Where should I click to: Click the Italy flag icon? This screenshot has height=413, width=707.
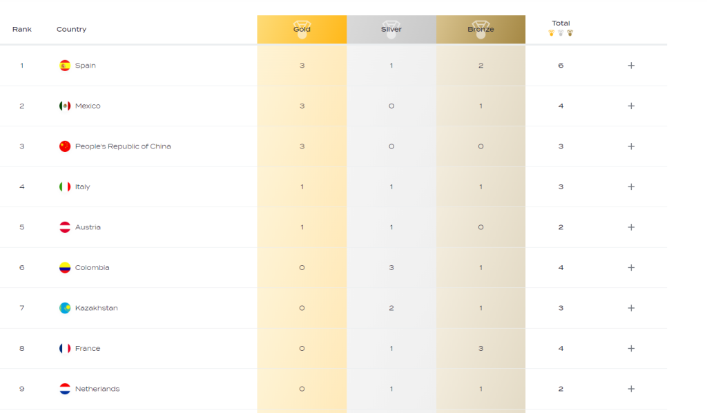[65, 186]
